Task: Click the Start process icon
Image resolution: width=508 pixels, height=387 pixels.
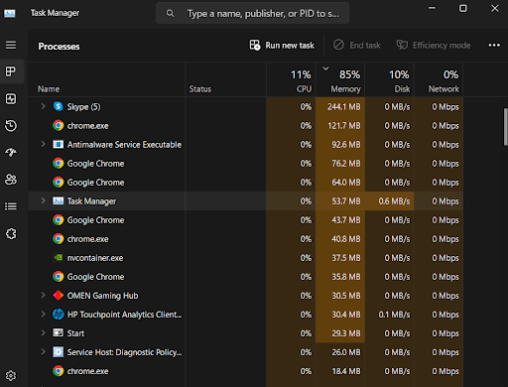Action: (59, 332)
